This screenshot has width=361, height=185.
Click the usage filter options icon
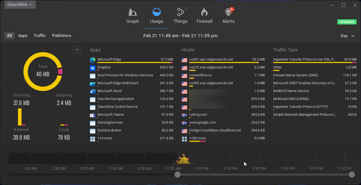[x=77, y=50]
